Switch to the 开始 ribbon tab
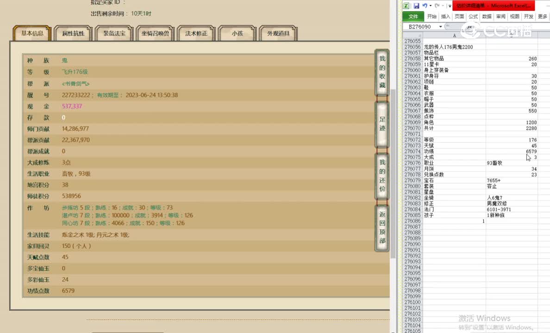Image resolution: width=550 pixels, height=333 pixels. pyautogui.click(x=432, y=17)
